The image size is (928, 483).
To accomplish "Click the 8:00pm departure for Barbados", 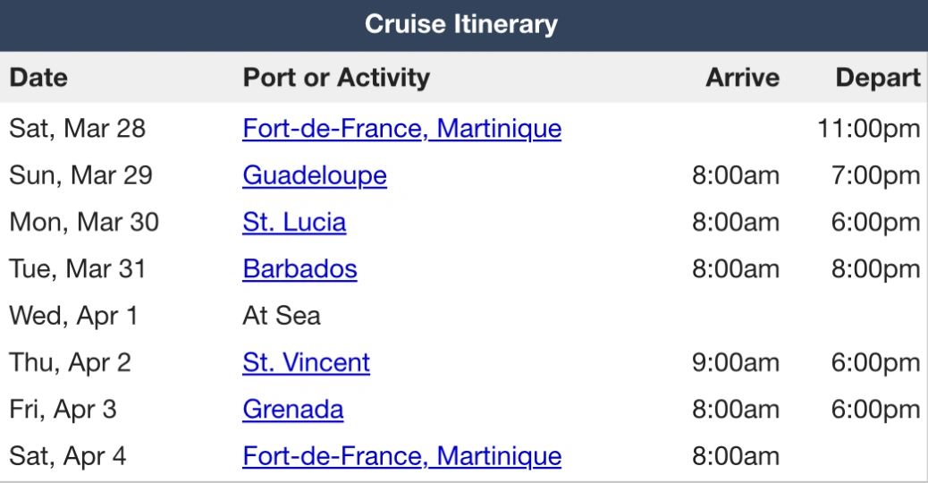I will click(875, 269).
